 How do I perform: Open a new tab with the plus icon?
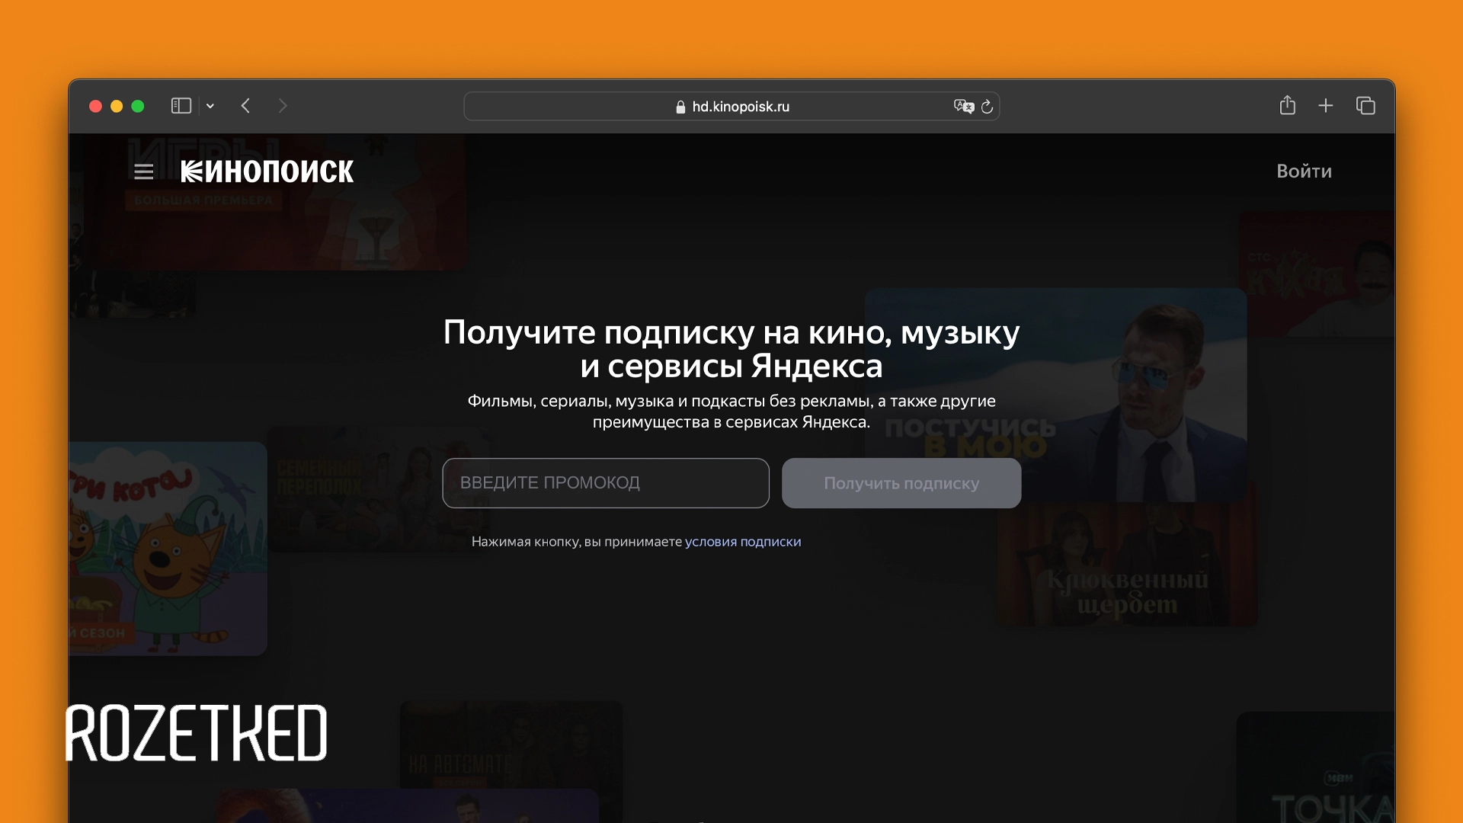1326,106
